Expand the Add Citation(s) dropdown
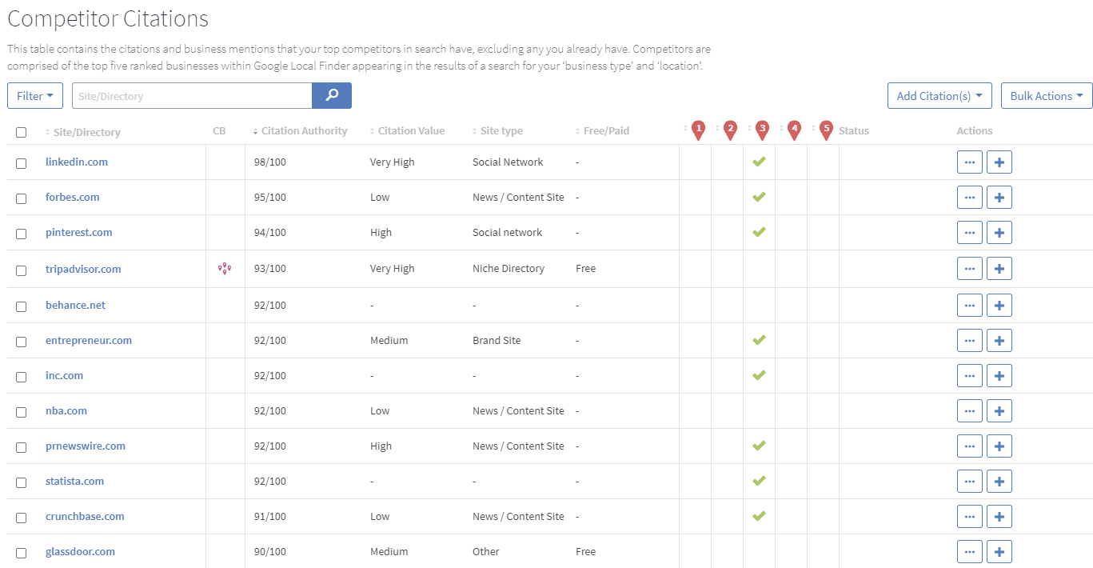This screenshot has height=568, width=1093. [939, 96]
